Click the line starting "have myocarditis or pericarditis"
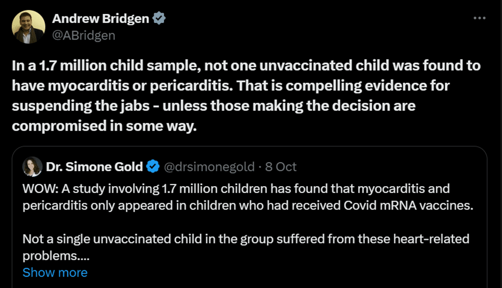502x288 pixels. tap(231, 86)
